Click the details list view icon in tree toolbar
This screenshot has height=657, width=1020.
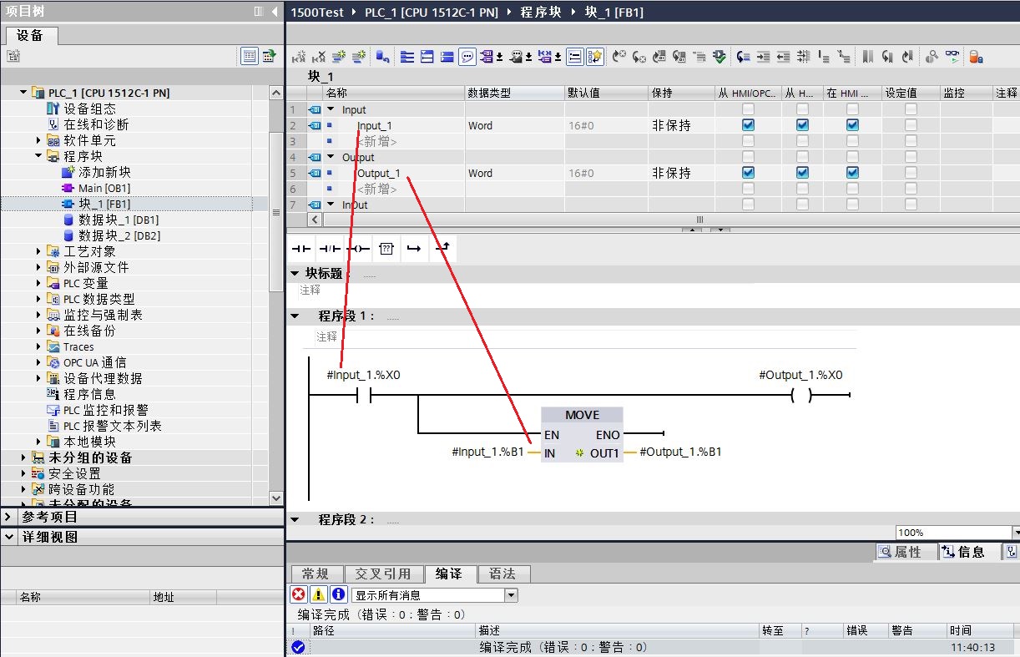pyautogui.click(x=250, y=56)
